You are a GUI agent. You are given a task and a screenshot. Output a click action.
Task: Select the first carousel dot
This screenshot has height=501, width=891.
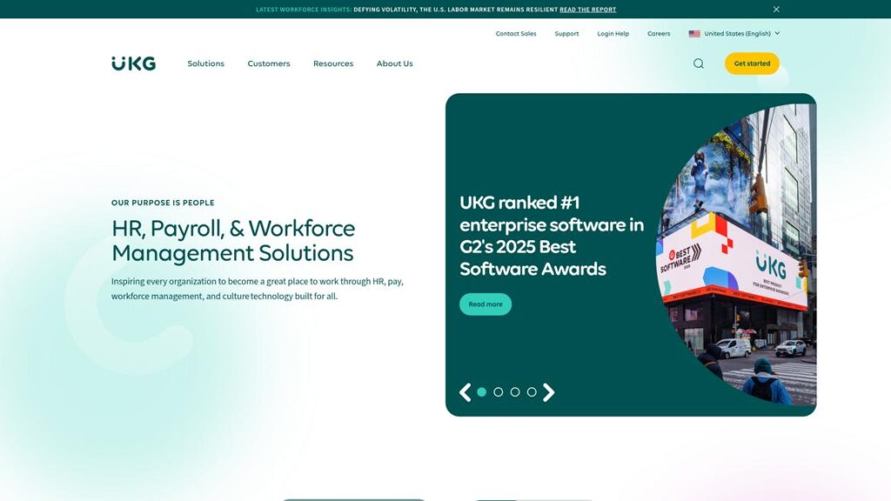(x=482, y=392)
